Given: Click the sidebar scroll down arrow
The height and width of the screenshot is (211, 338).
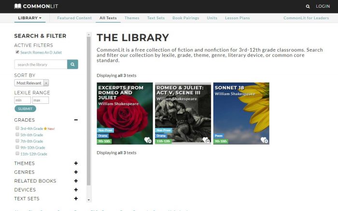Looking at the screenshot, I should [88, 200].
